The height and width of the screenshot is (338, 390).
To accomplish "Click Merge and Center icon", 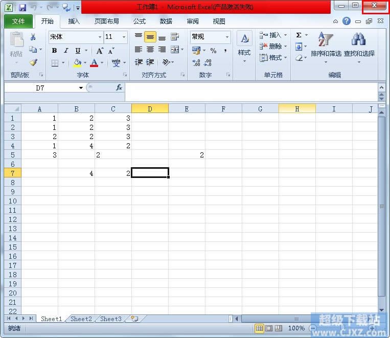I will (x=175, y=50).
